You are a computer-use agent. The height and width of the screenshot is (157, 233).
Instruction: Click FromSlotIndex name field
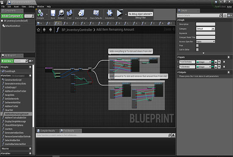(x=187, y=62)
